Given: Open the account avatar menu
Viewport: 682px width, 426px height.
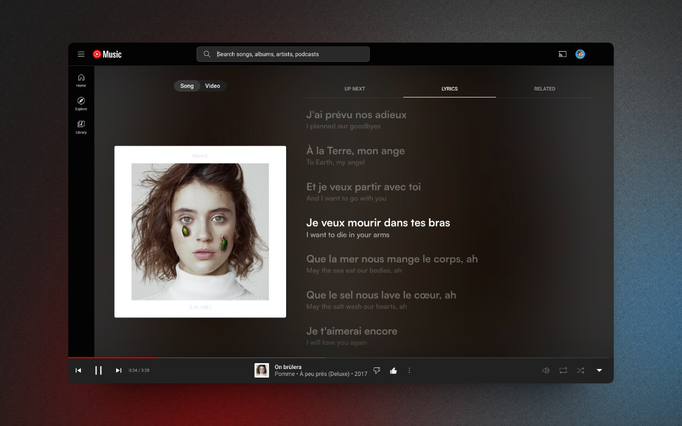Looking at the screenshot, I should (x=580, y=54).
